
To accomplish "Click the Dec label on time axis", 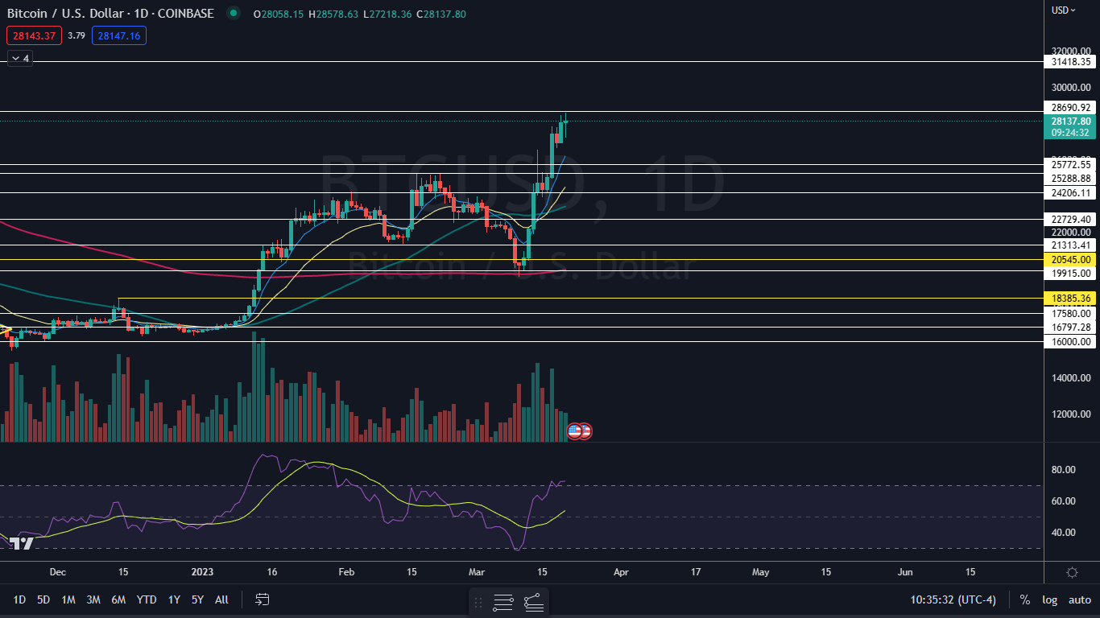I will tap(58, 572).
